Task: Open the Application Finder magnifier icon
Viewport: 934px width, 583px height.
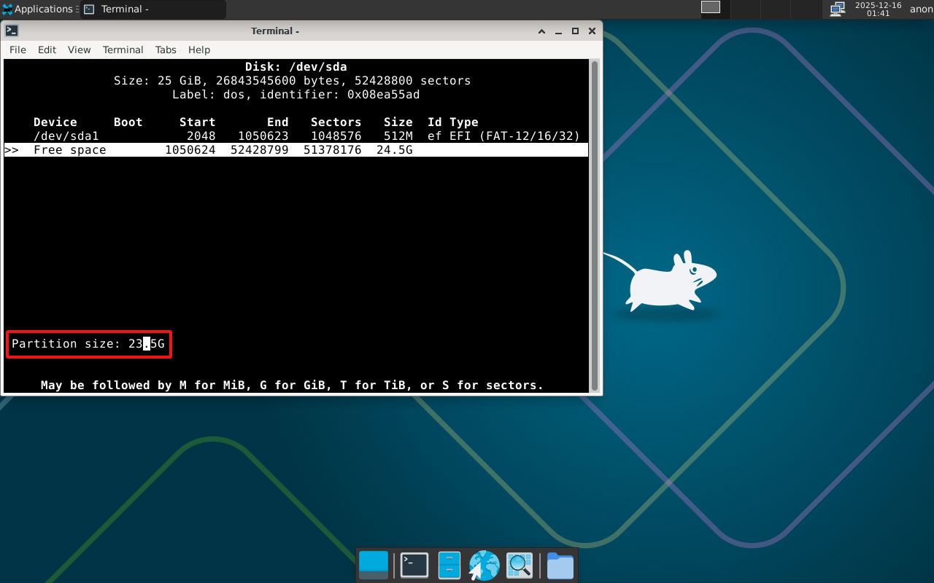Action: pyautogui.click(x=520, y=565)
